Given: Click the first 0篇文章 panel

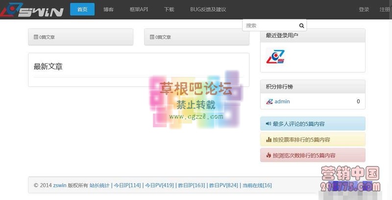Looking at the screenshot, I should pos(80,37).
